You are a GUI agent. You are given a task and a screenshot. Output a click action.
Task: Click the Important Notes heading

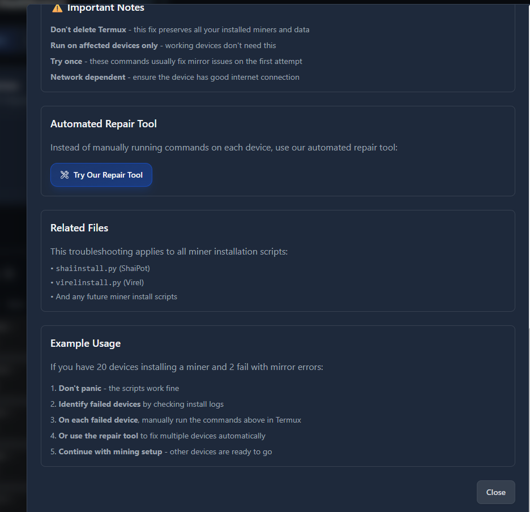(105, 8)
